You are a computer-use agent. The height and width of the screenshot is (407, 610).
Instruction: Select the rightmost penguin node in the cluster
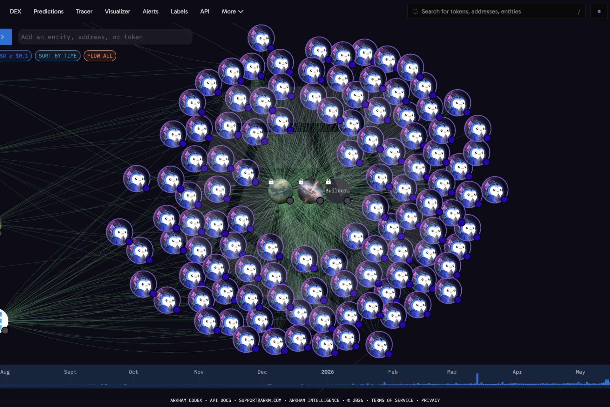(495, 190)
